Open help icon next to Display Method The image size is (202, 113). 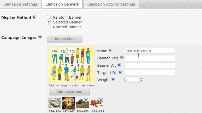(34, 17)
